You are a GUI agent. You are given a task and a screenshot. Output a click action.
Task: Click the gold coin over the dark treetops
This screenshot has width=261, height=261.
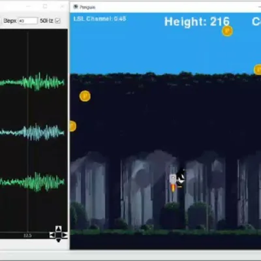click(x=85, y=96)
